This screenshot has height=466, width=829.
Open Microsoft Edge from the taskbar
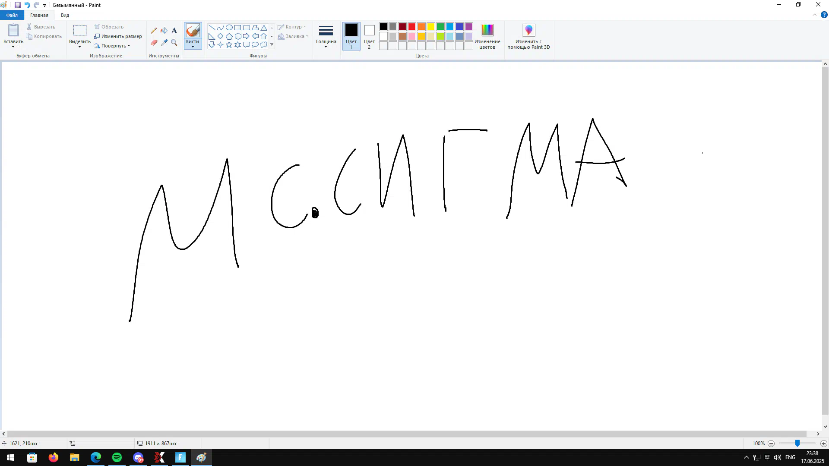96,457
